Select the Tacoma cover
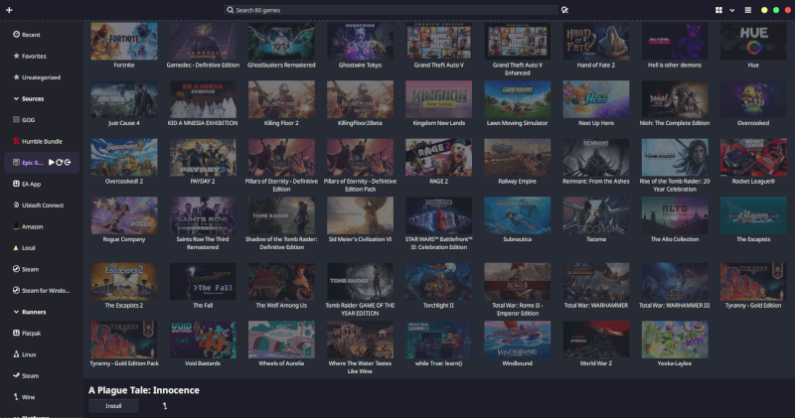Image resolution: width=795 pixels, height=418 pixels. pos(595,215)
